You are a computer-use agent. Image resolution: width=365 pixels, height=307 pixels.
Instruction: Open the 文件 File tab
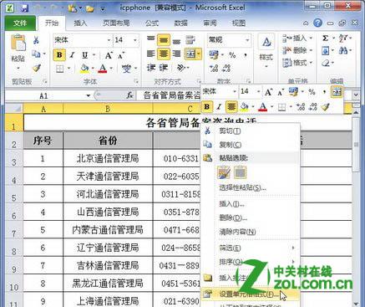20,23
